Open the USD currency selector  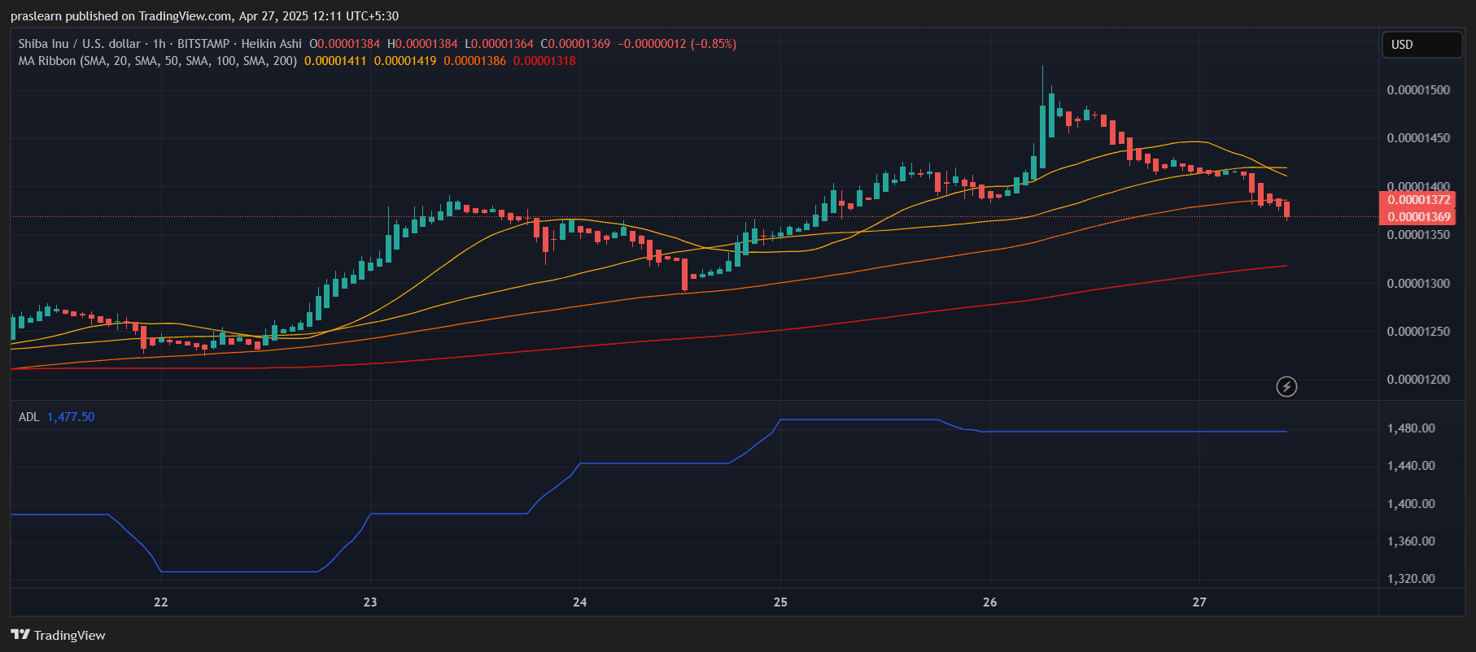click(1421, 45)
